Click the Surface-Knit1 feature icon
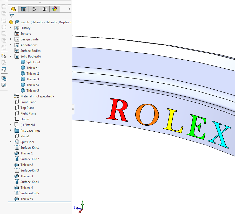The image size is (235, 214). (x=17, y=147)
